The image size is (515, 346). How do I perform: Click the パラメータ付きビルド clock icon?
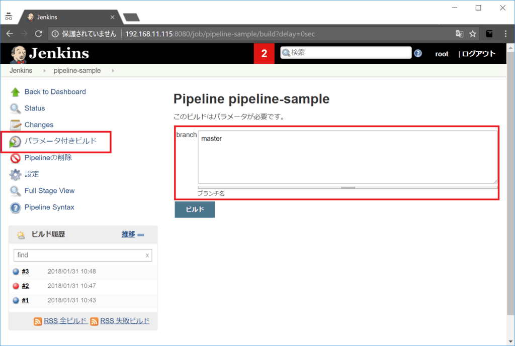pyautogui.click(x=15, y=142)
